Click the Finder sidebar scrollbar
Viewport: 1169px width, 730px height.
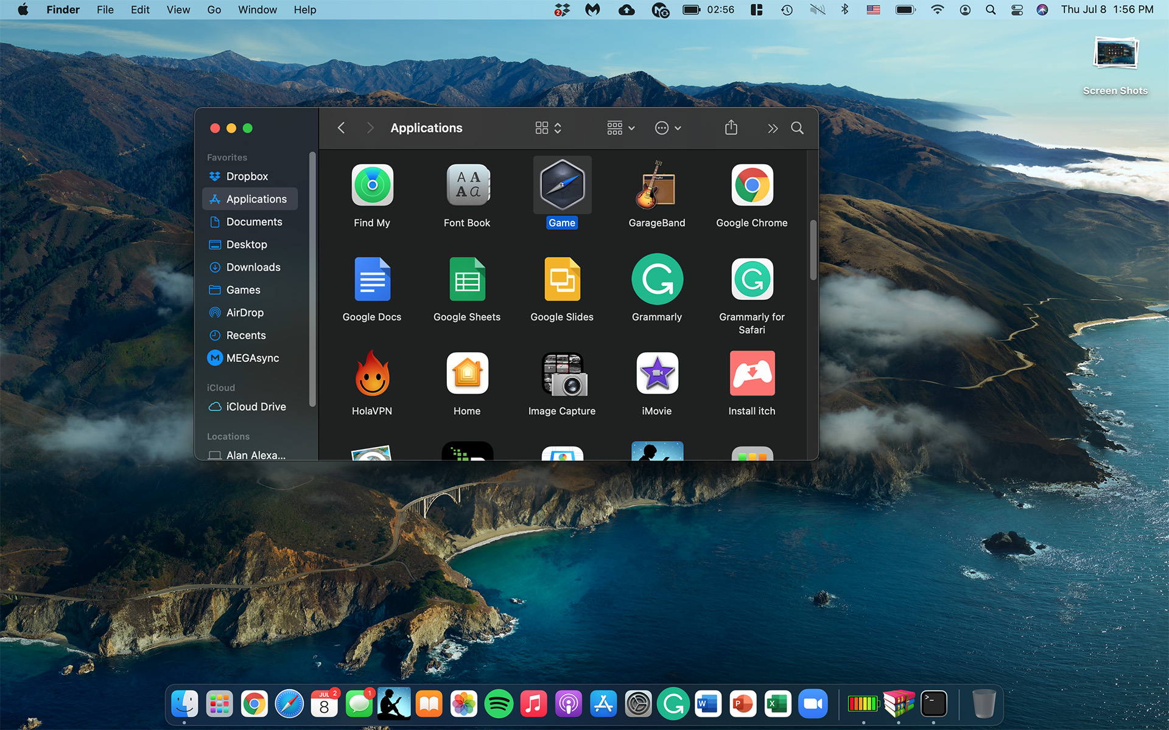312,279
